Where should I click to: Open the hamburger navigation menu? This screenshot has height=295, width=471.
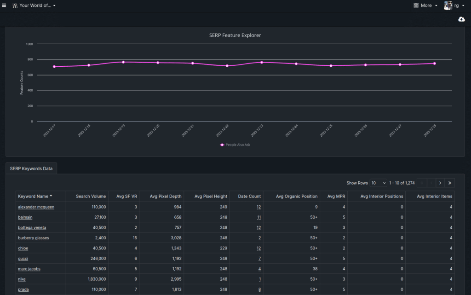tap(4, 6)
